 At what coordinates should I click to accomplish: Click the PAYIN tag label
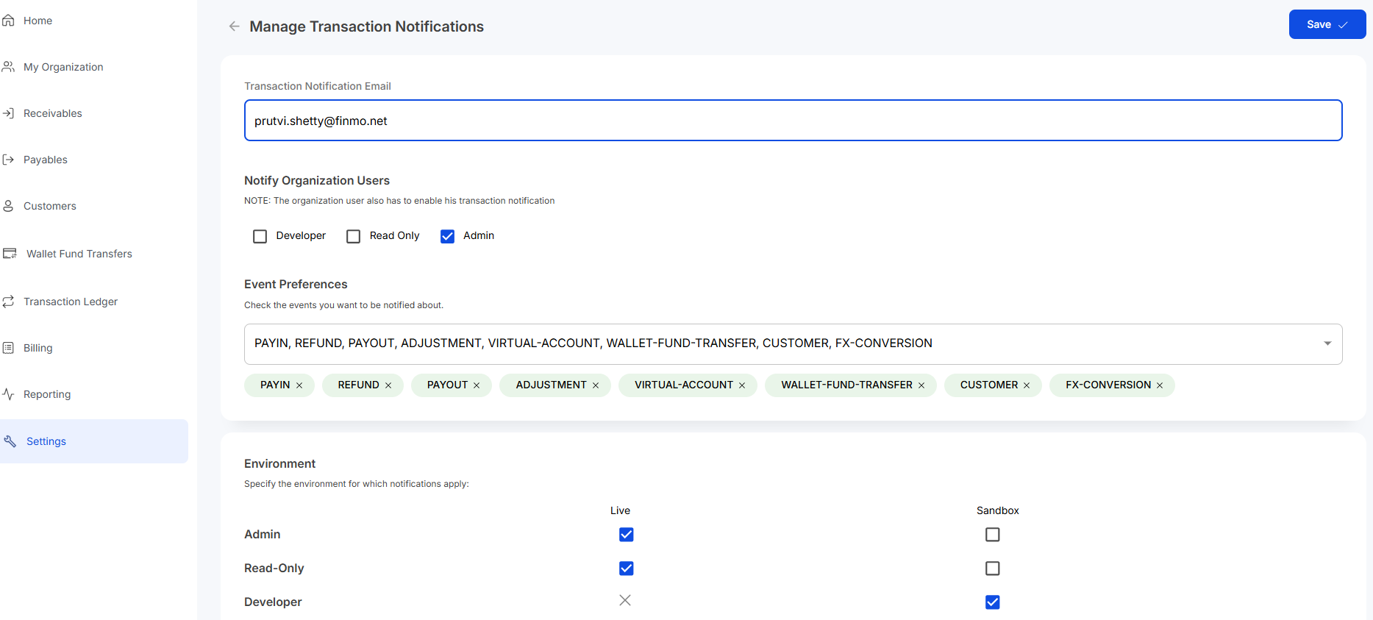pyautogui.click(x=275, y=385)
